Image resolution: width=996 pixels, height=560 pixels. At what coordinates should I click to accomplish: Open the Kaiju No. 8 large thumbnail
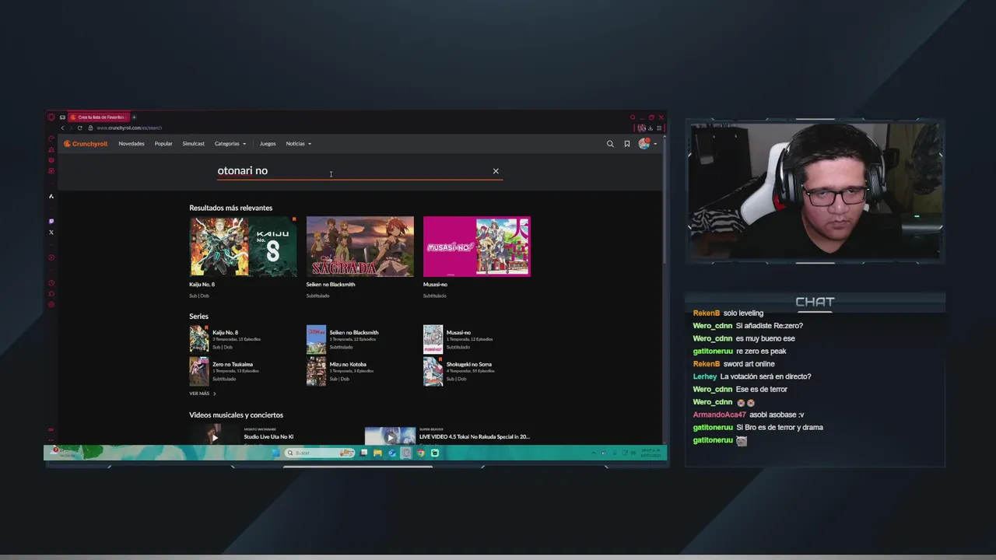pos(243,247)
